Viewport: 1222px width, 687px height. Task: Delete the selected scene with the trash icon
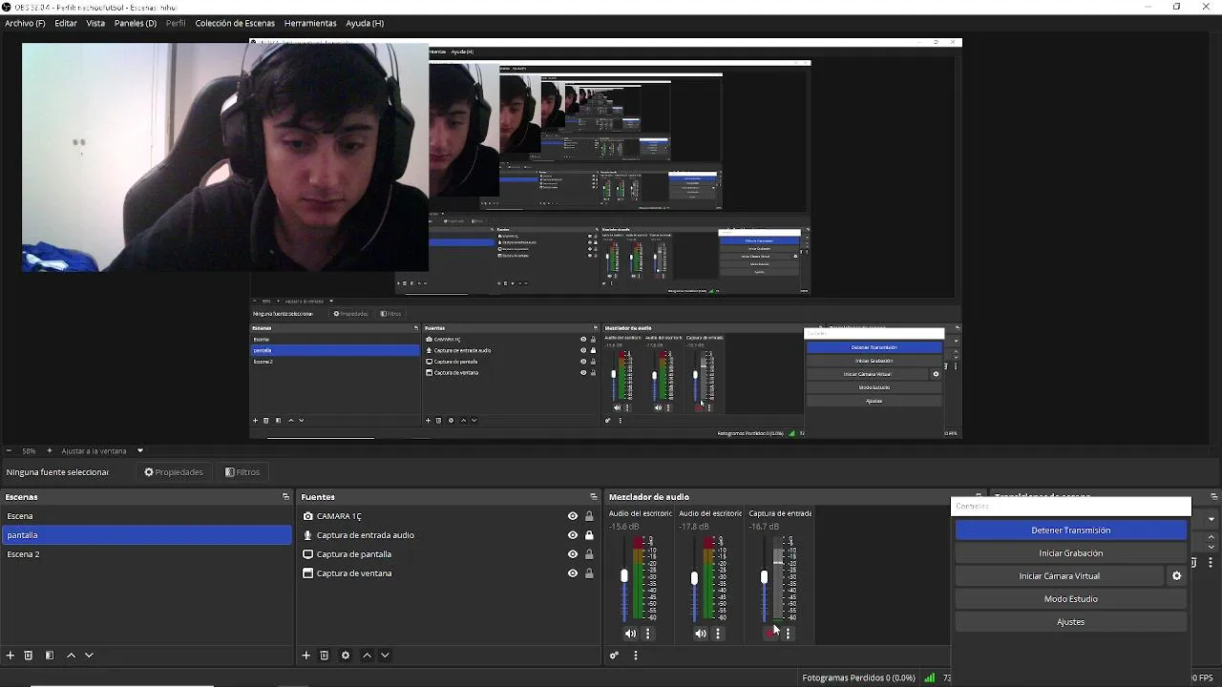point(29,656)
